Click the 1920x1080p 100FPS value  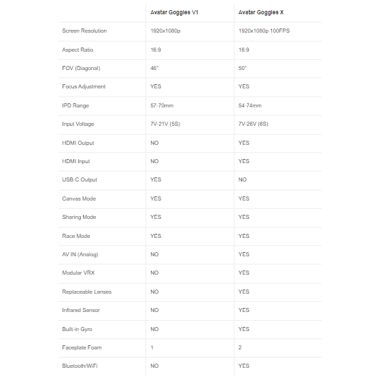coord(264,31)
